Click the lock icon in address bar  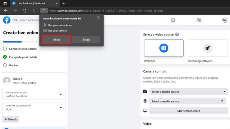pos(44,11)
